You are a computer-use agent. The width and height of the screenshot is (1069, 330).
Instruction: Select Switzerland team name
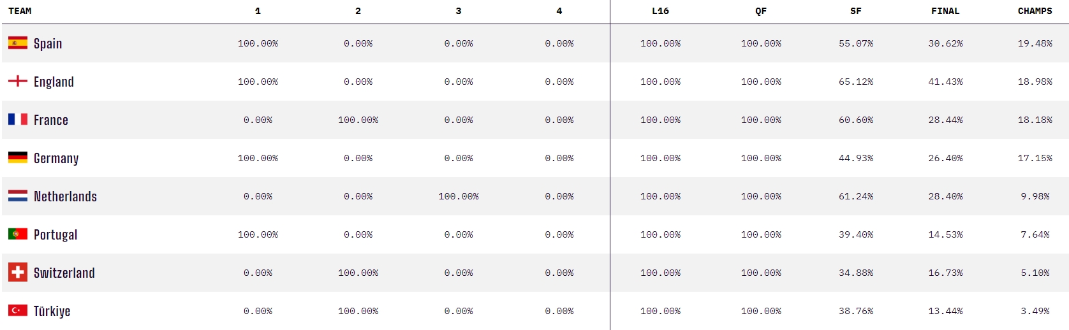[64, 273]
